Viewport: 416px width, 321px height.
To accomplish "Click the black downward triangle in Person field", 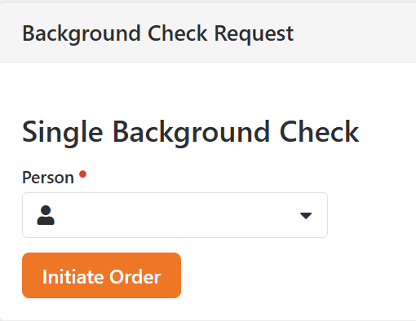I will tap(306, 216).
